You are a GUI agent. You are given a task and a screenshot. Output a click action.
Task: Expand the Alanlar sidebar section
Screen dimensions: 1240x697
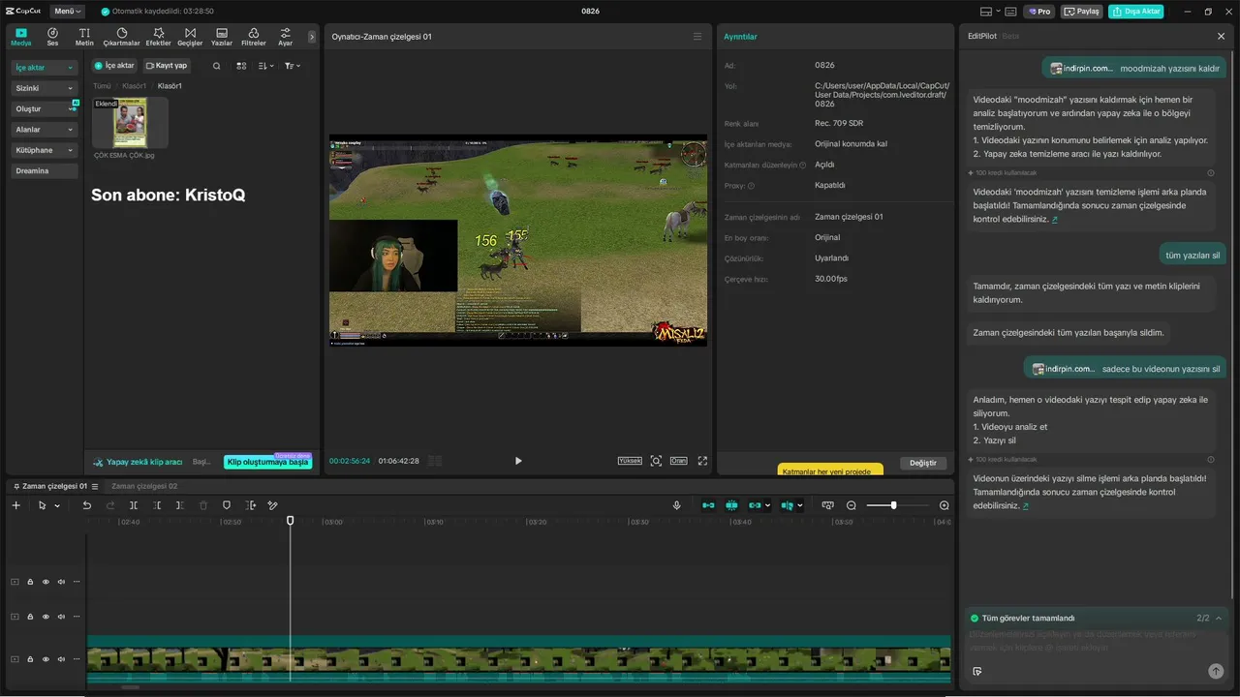[x=44, y=130]
